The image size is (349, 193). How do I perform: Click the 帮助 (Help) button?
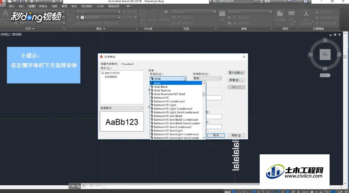point(236,135)
